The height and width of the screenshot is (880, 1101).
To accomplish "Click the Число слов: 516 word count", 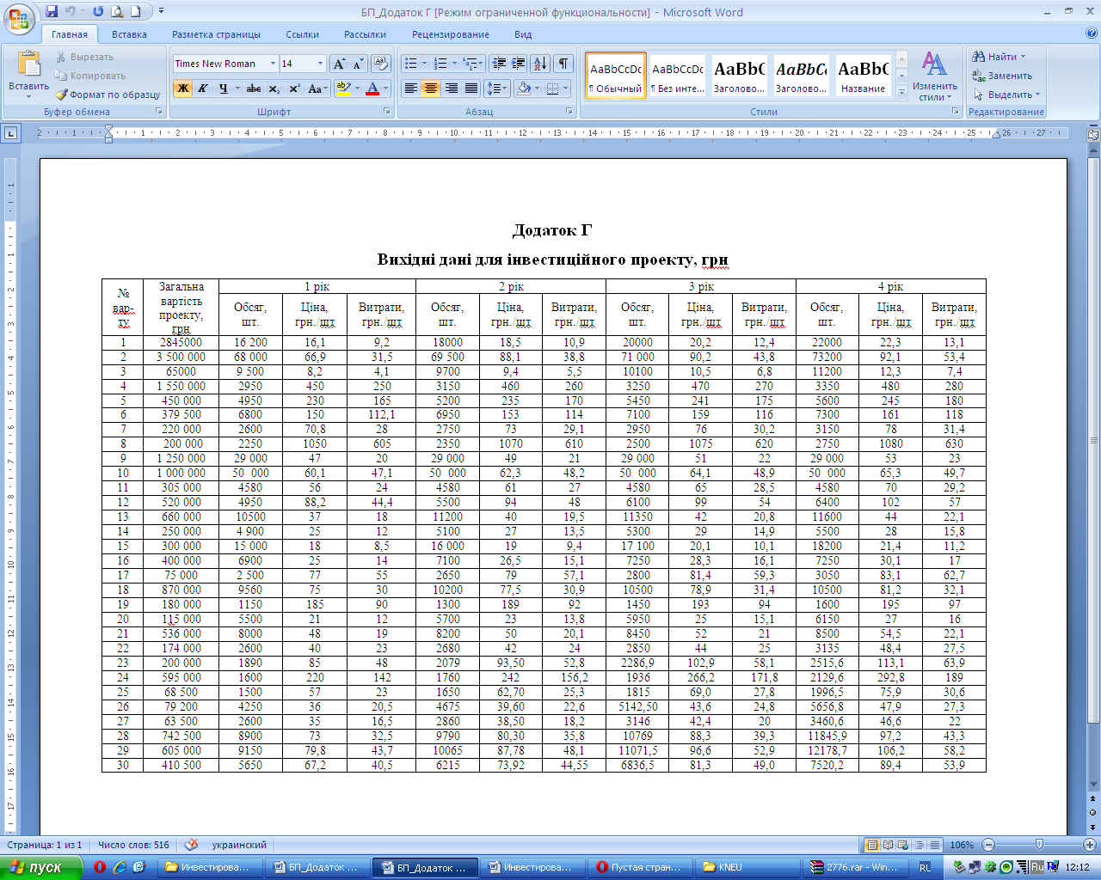I will point(133,845).
